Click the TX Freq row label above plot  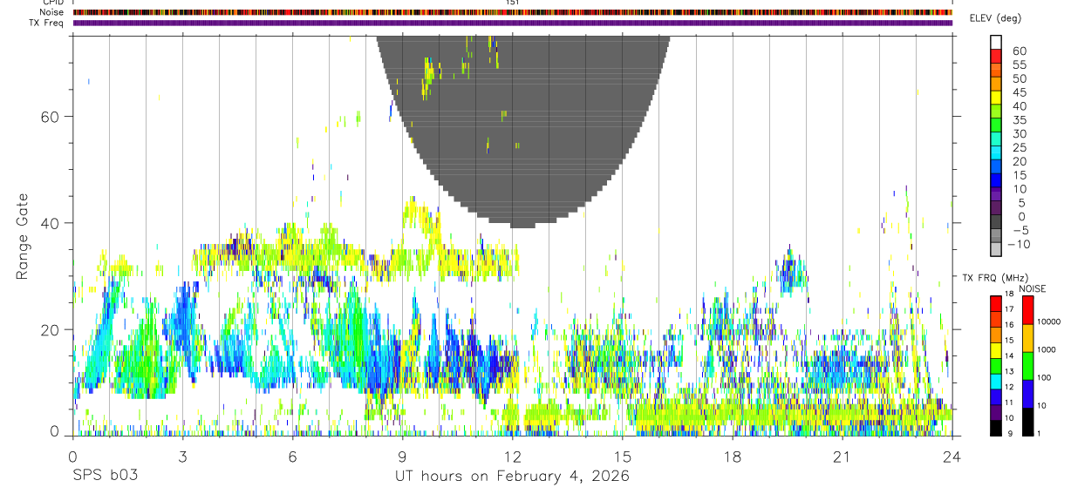point(48,23)
